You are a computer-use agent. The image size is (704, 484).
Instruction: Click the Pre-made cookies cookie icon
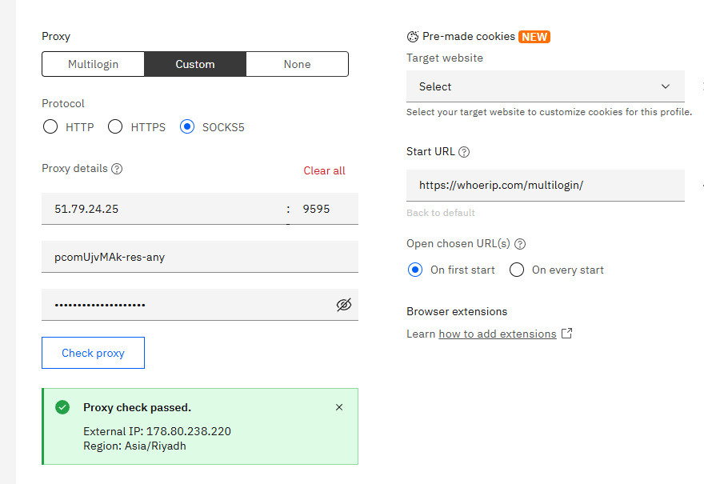(413, 37)
